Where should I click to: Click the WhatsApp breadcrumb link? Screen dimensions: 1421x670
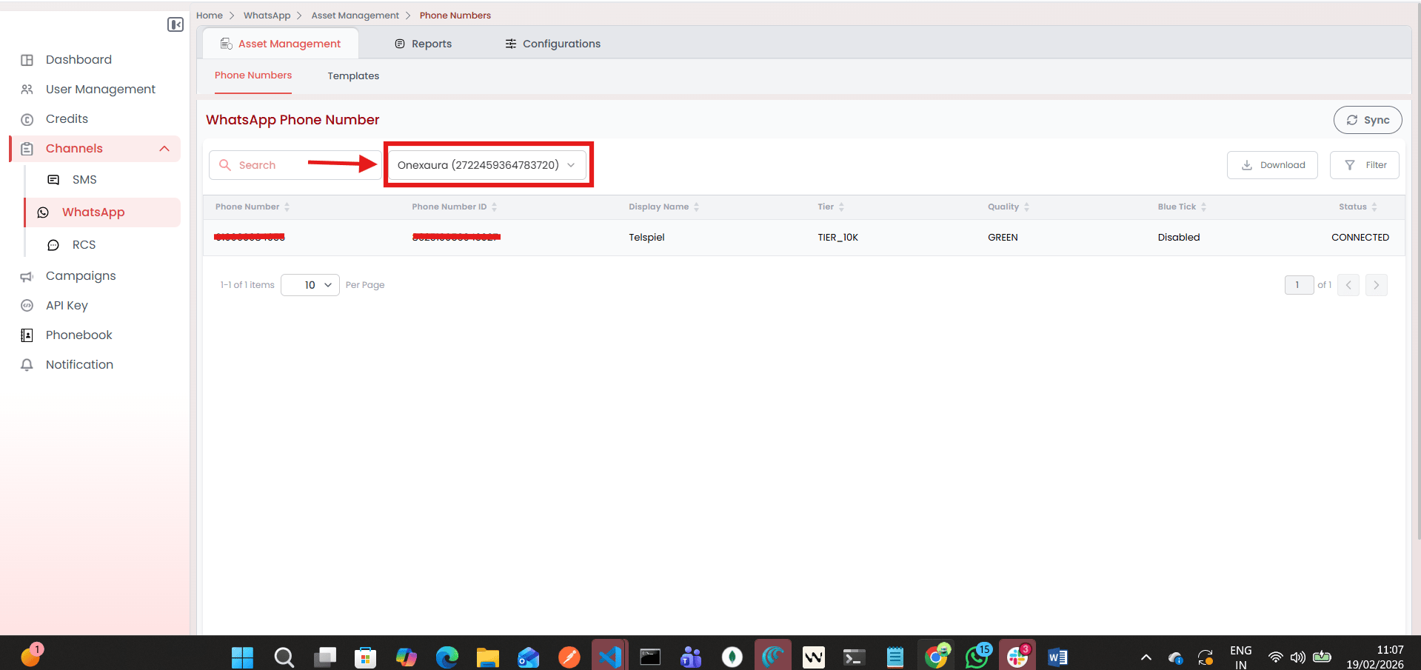click(267, 16)
